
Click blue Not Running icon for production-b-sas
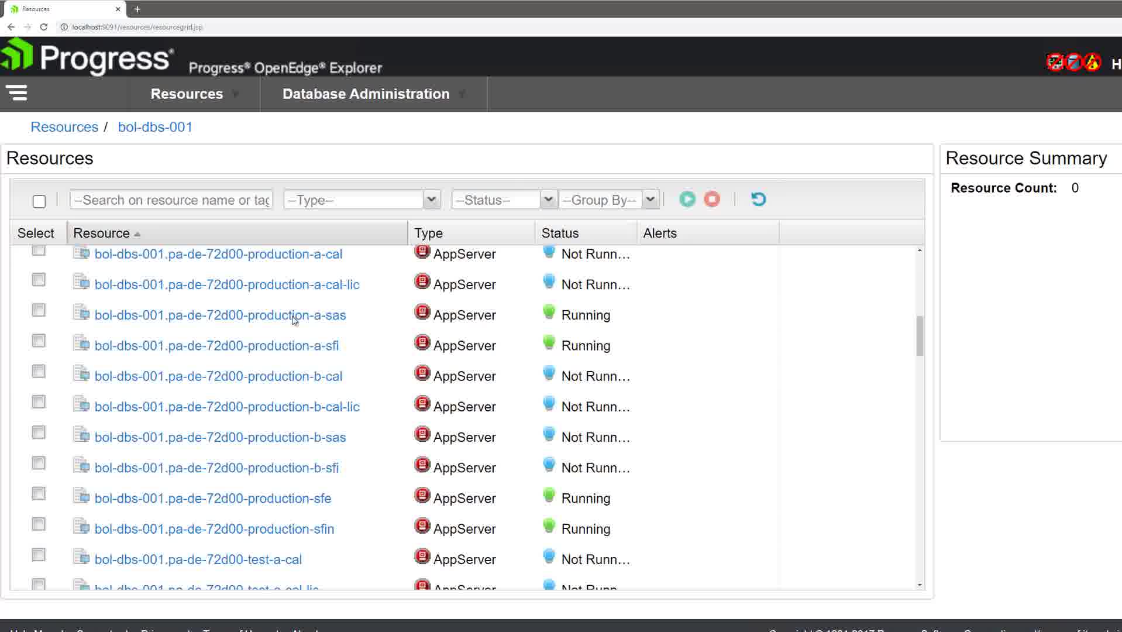[549, 435]
